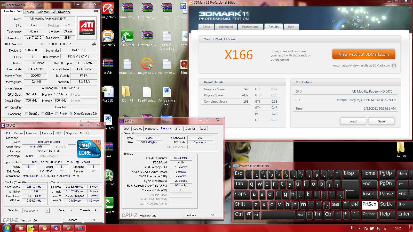
Task: Toggle the CUDA checkbox in GPU-Z
Action: pos(43,114)
